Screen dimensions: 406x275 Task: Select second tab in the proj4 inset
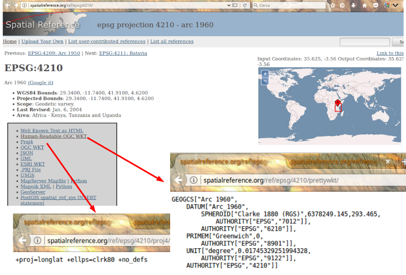click(150, 222)
